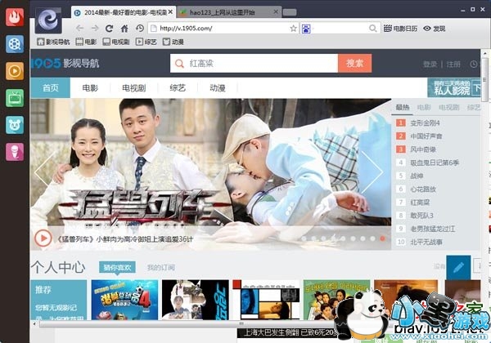Bookmark this page with the star icon
This screenshot has width=491, height=343.
coord(293,29)
